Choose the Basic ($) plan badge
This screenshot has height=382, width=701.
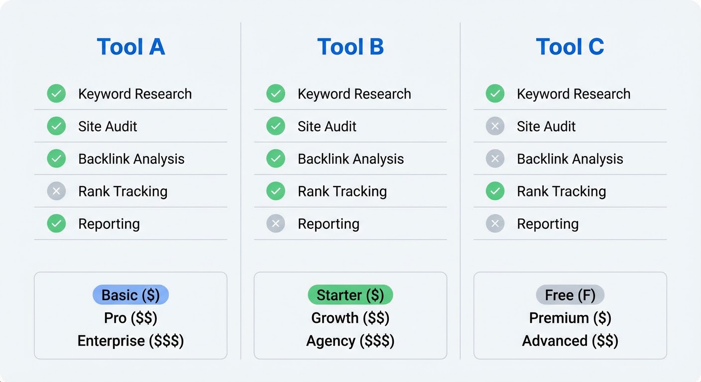pyautogui.click(x=130, y=295)
